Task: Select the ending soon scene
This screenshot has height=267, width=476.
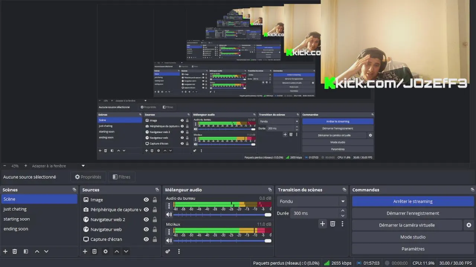Action: [x=39, y=229]
